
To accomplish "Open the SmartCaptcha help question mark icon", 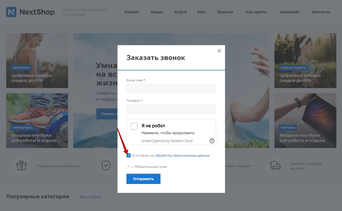I will click(212, 141).
